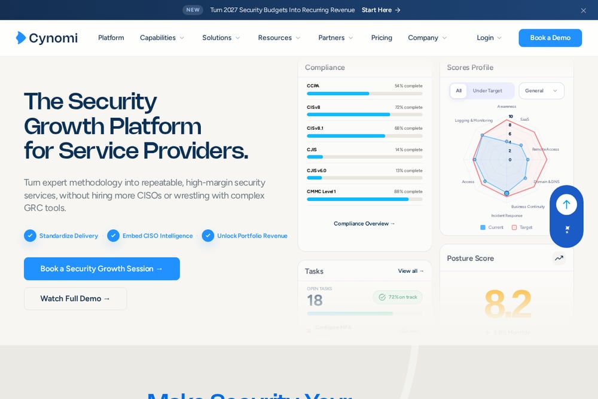This screenshot has height=399, width=598.
Task: Click the Embed CISO Intelligence checkmark icon
Action: (x=113, y=236)
